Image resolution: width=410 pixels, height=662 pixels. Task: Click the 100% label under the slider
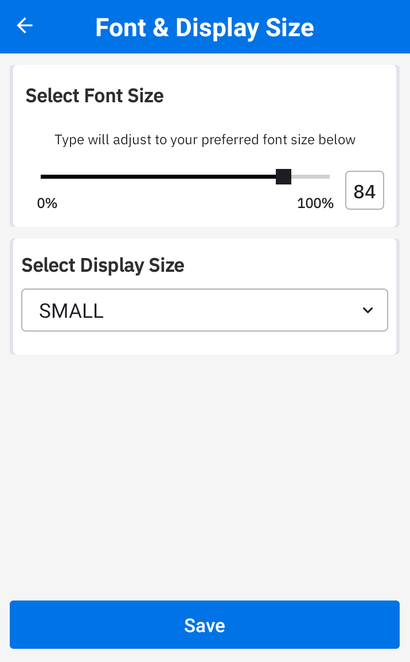tap(315, 203)
